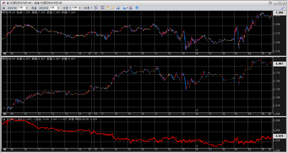
Task: Click the 金 multiplier stepper arrows
Action: click(x=27, y=8)
